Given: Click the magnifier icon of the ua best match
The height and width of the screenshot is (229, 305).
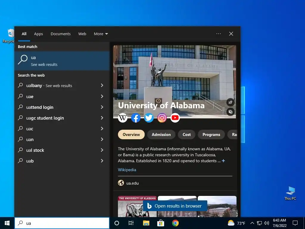Looking at the screenshot, I should point(23,60).
